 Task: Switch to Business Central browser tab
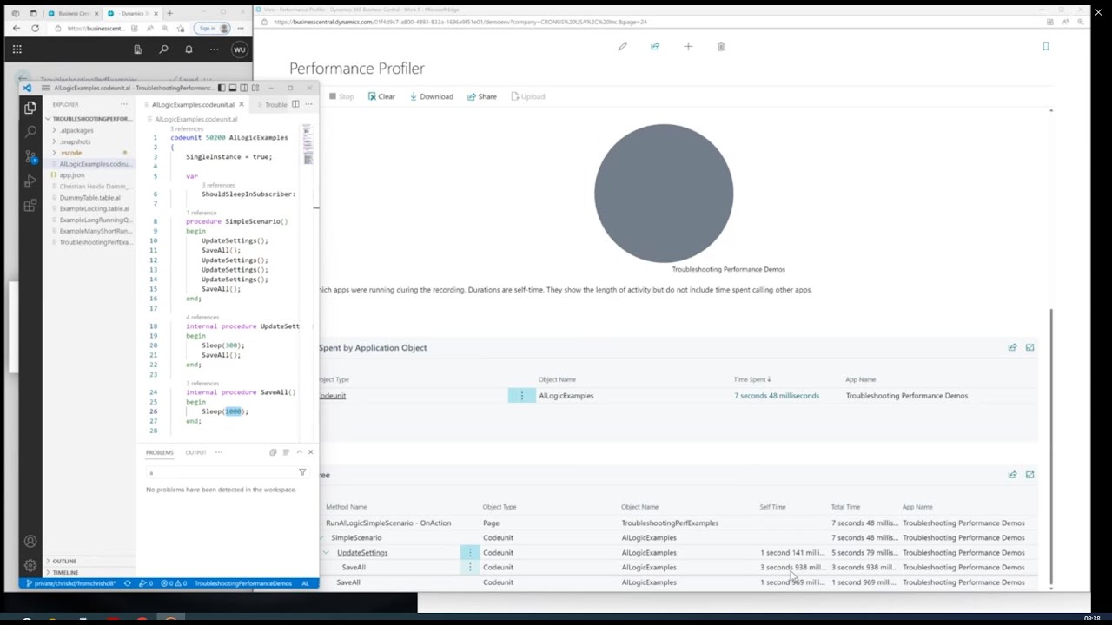[72, 13]
